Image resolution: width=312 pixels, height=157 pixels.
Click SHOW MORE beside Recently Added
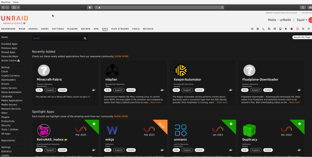(x=121, y=57)
